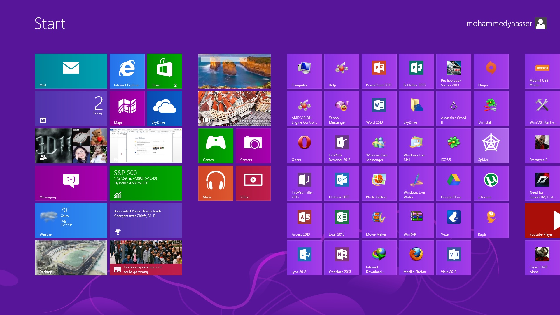Open the Weather tile for Cairo
Image resolution: width=560 pixels, height=315 pixels.
[x=71, y=220]
